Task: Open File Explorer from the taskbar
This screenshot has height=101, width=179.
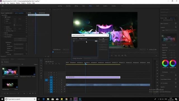Action: pyautogui.click(x=48, y=99)
